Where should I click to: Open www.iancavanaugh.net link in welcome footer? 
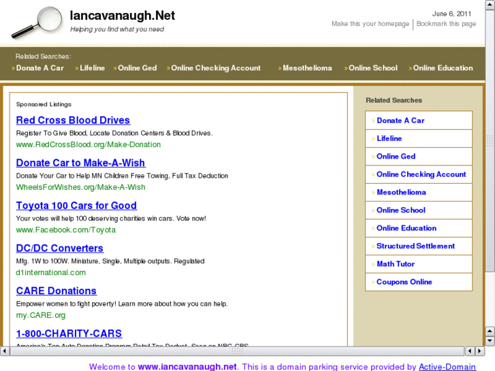187,367
